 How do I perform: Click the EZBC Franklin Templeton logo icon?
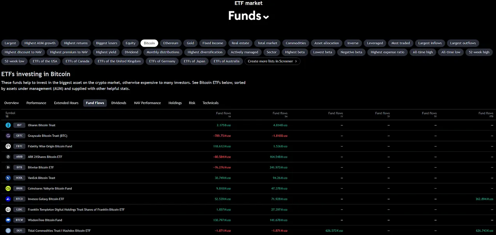8,209
